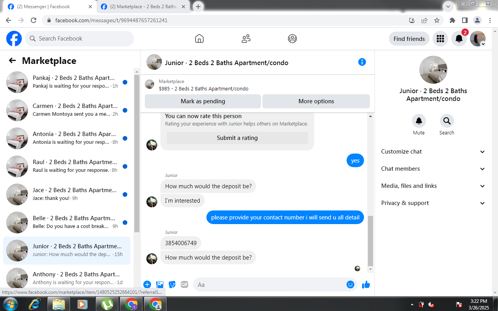This screenshot has width=498, height=311.
Task: Open uTorrent from taskbar
Action: pos(107,304)
